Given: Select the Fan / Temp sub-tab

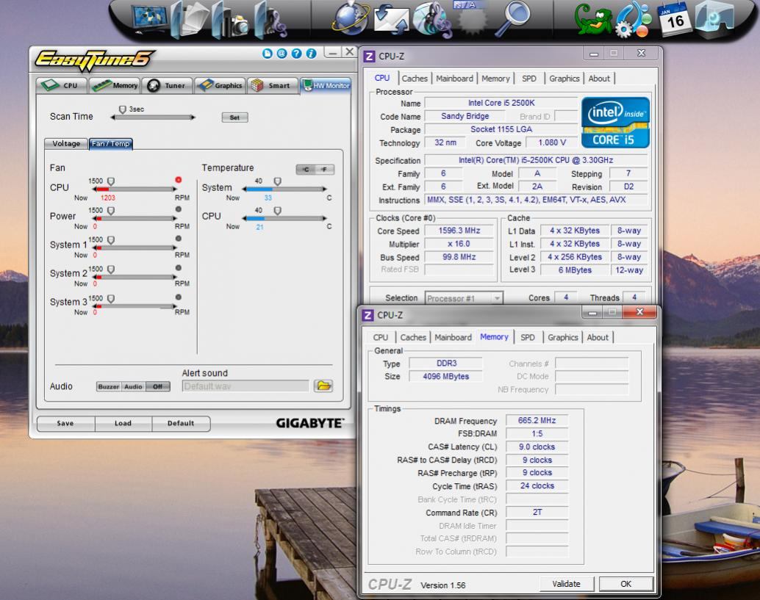Looking at the screenshot, I should click(x=110, y=144).
